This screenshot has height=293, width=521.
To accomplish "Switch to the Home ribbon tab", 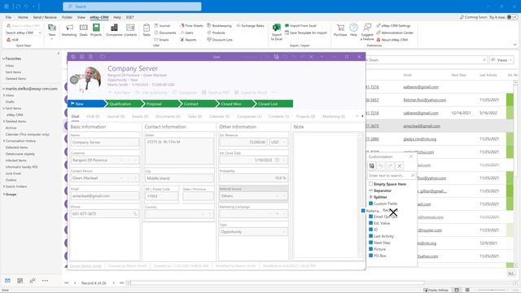I will coord(23,17).
